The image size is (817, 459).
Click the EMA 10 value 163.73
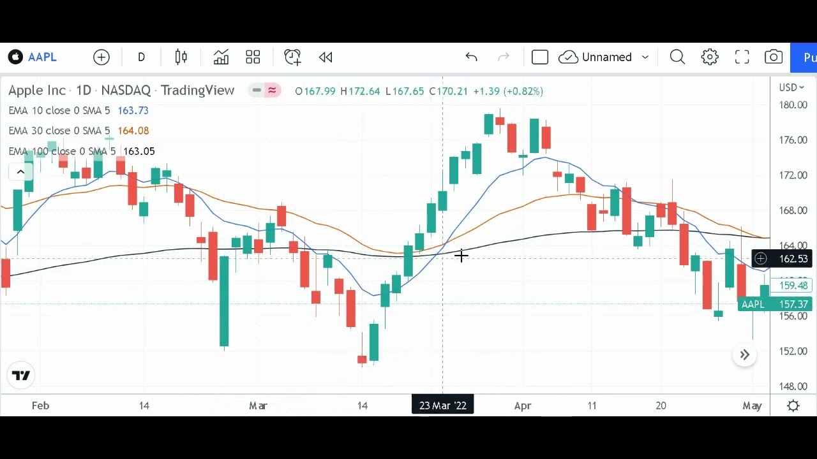click(133, 111)
